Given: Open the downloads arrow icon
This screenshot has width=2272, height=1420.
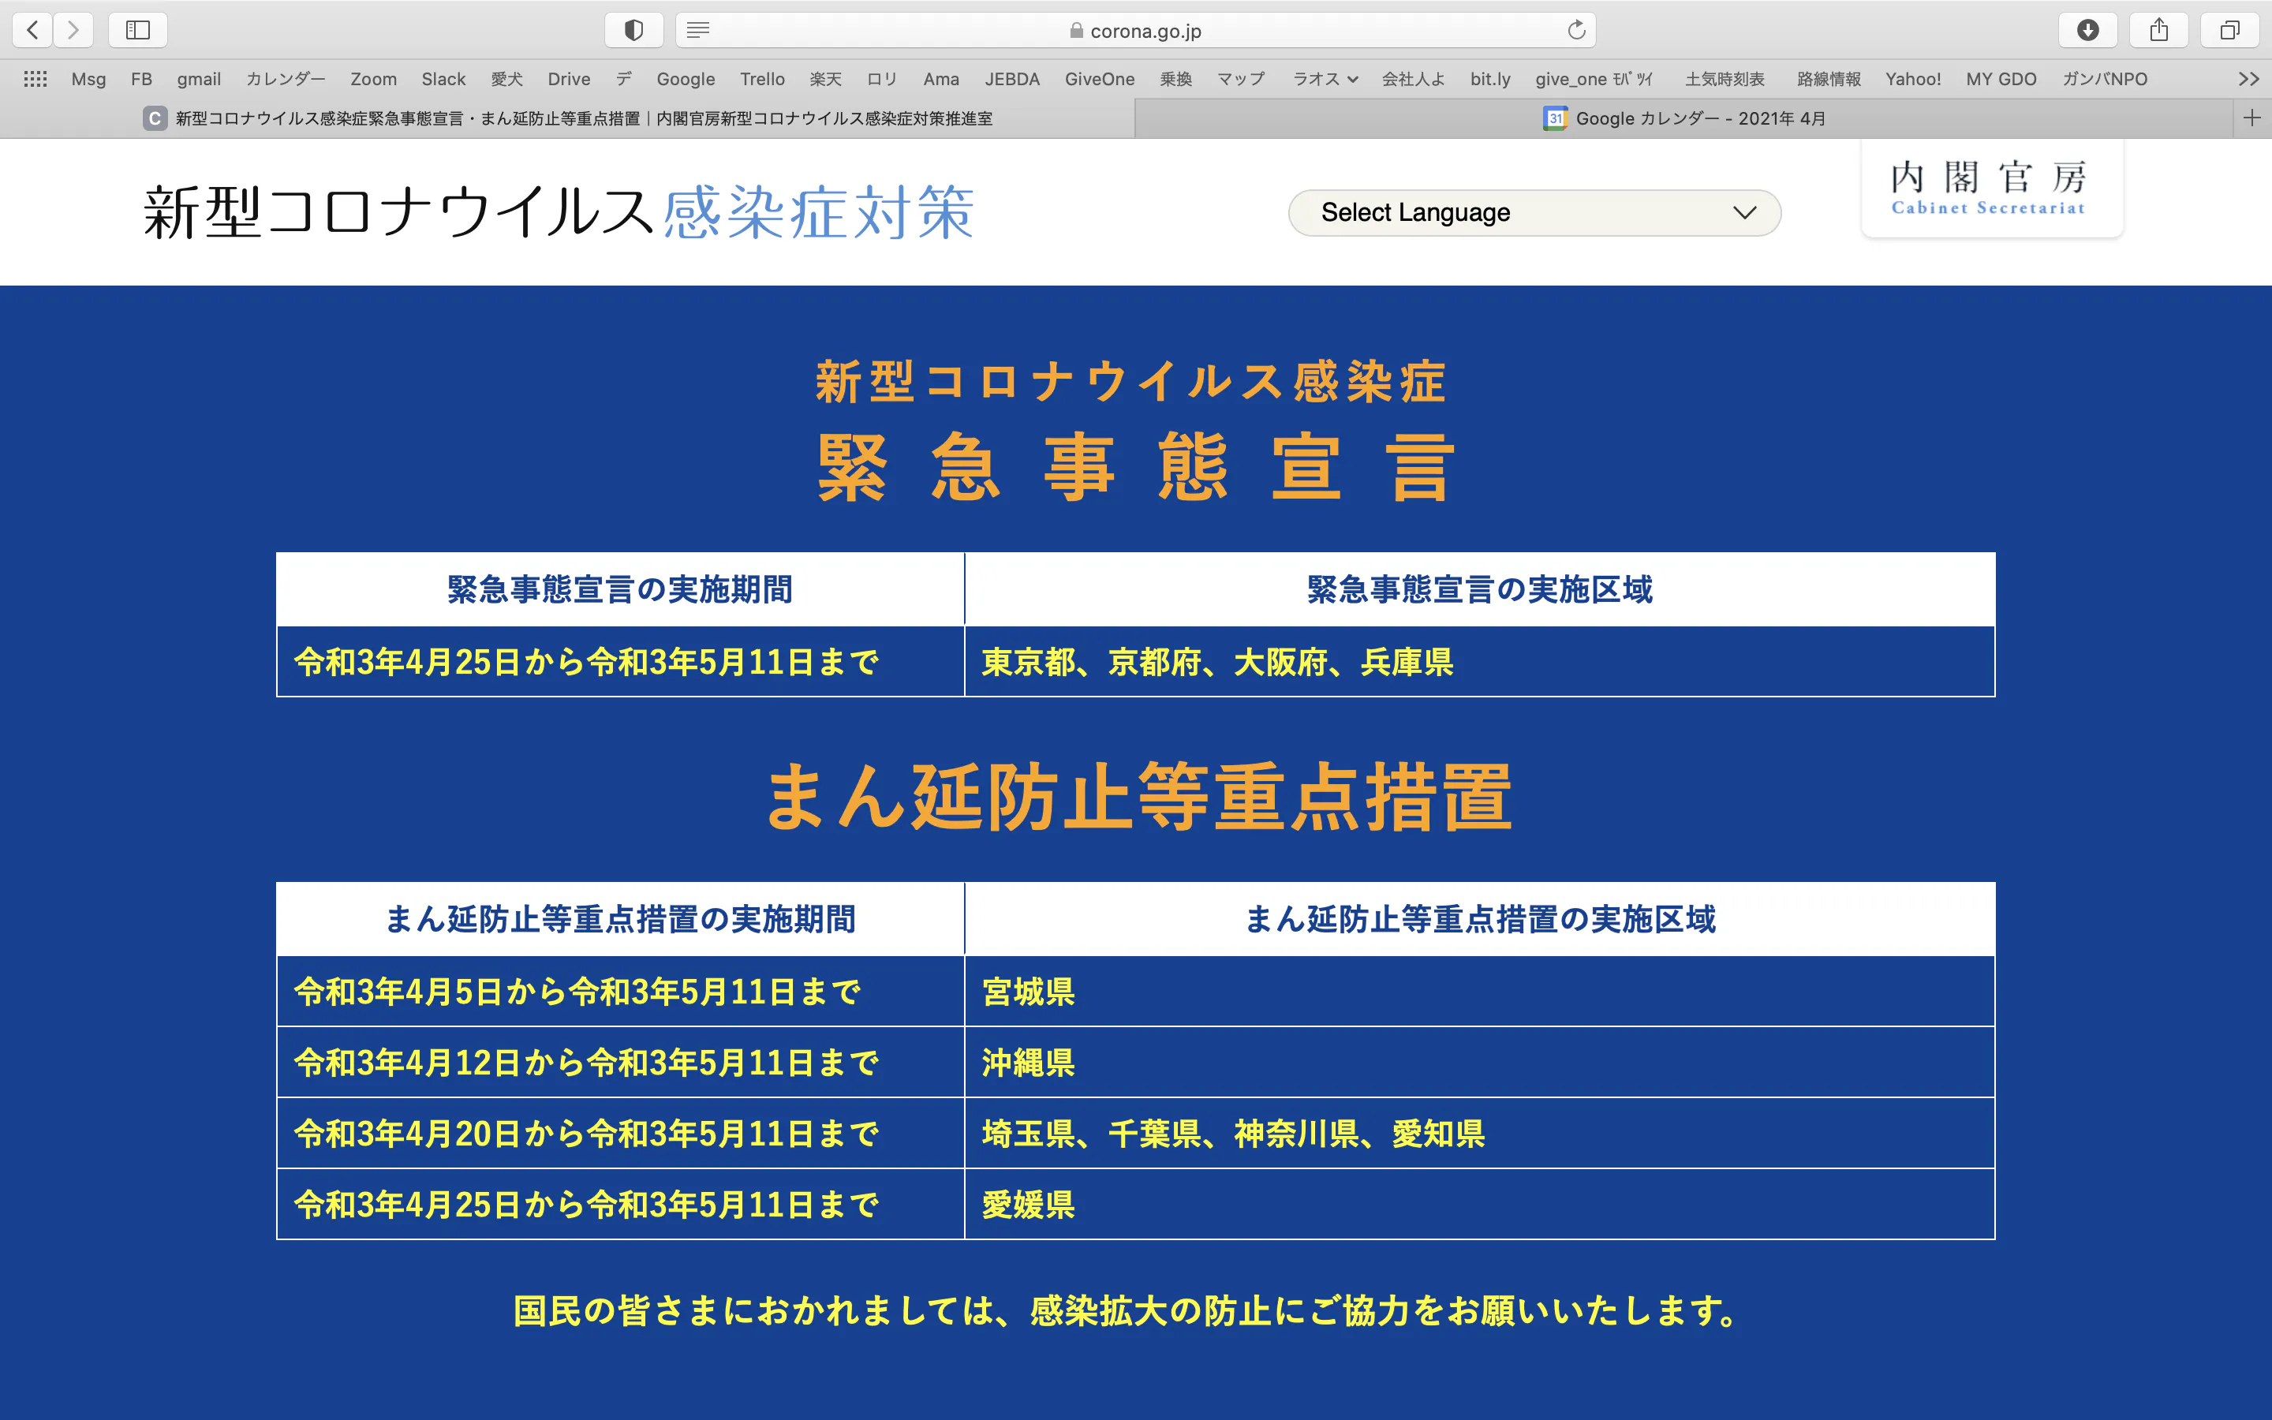Looking at the screenshot, I should coord(2087,30).
